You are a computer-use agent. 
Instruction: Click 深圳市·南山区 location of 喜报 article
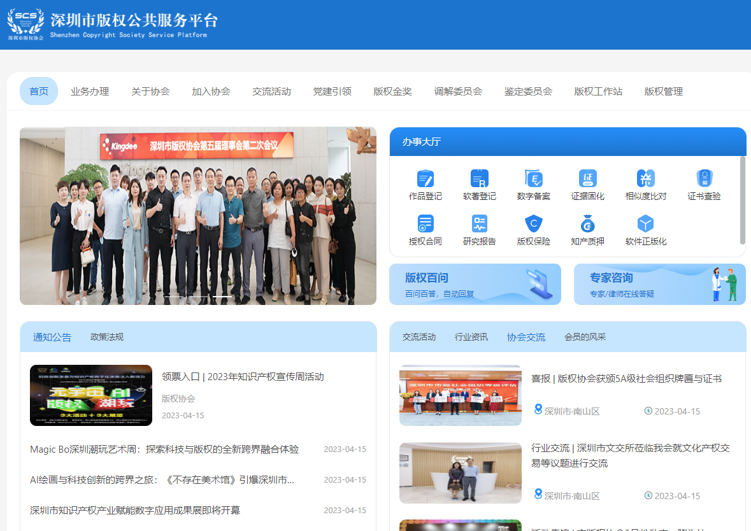pos(572,411)
